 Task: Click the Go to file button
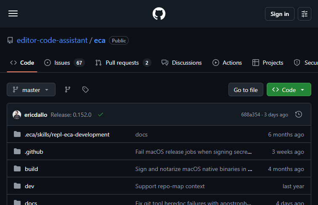246,89
